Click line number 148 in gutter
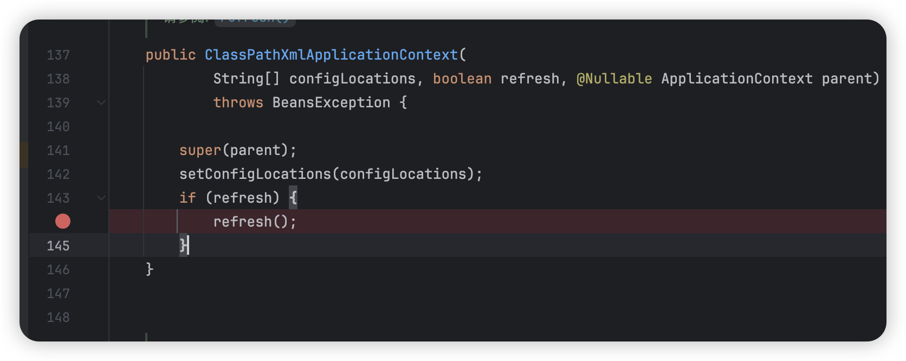The image size is (906, 361). pos(58,317)
